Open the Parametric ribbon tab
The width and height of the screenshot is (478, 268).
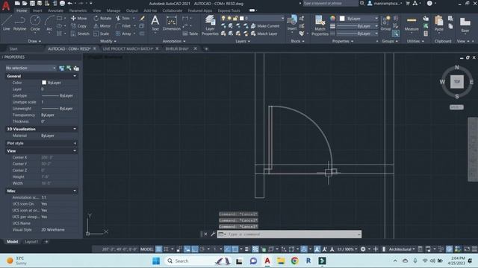[x=78, y=10]
